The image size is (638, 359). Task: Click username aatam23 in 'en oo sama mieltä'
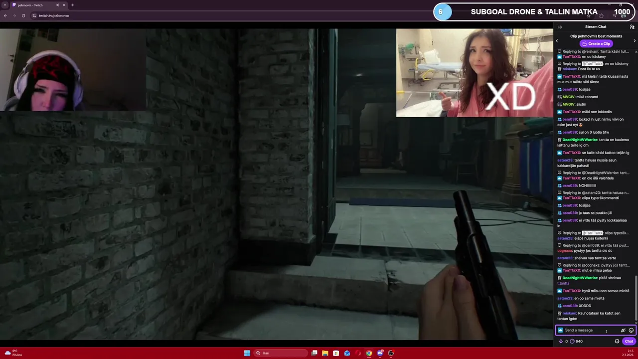click(x=565, y=298)
